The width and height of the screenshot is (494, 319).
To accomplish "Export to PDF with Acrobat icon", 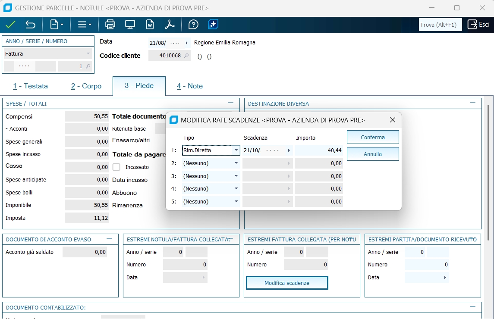I will point(170,25).
